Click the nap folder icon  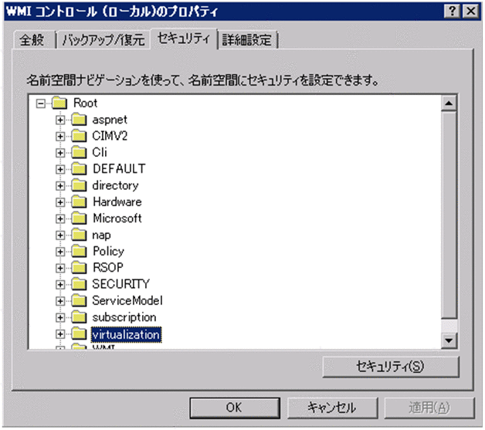pos(79,235)
